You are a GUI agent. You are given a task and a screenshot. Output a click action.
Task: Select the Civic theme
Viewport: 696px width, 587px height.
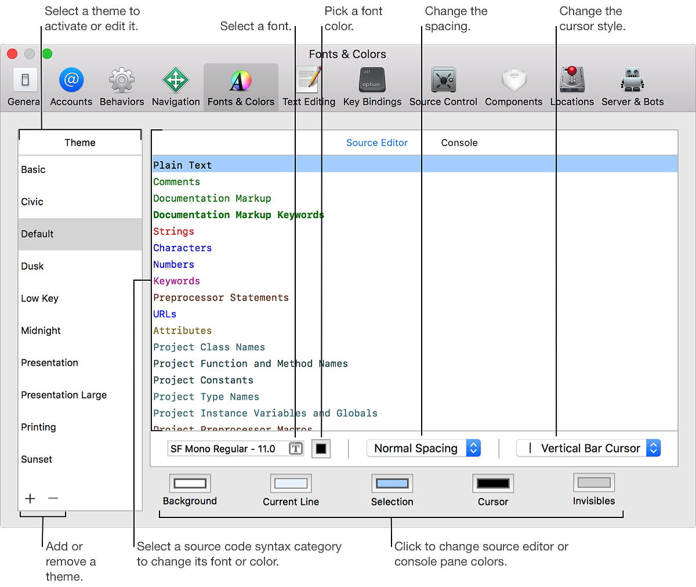80,202
